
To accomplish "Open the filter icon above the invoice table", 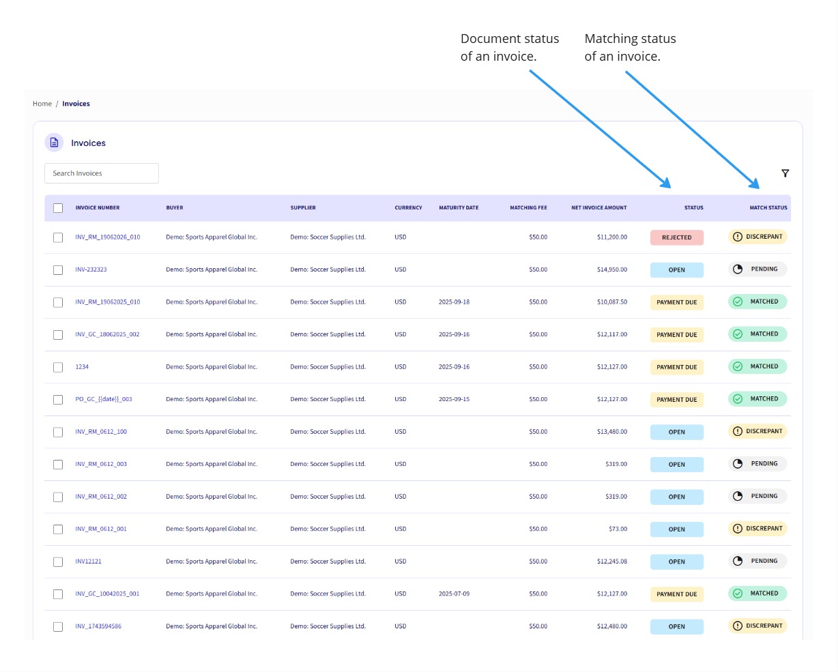I will click(x=785, y=173).
